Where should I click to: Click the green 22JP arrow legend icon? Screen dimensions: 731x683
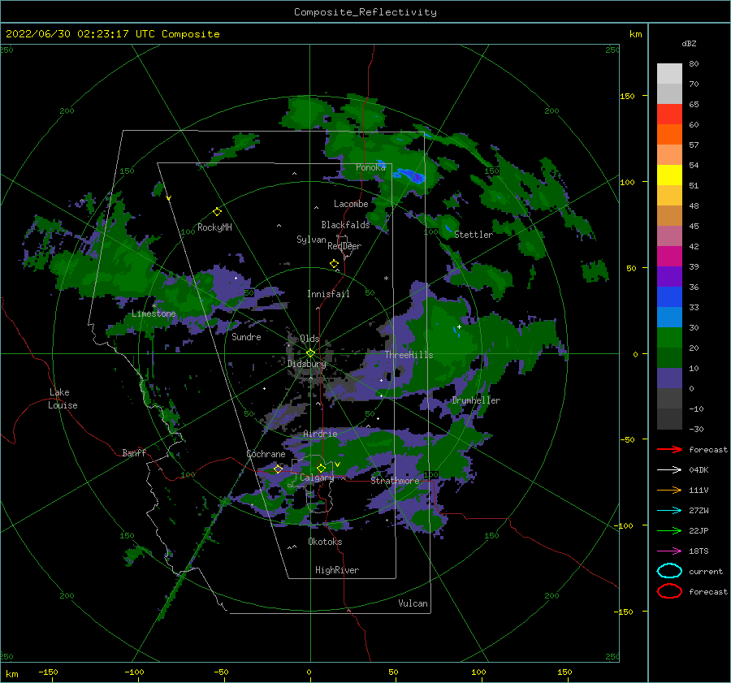coord(669,530)
